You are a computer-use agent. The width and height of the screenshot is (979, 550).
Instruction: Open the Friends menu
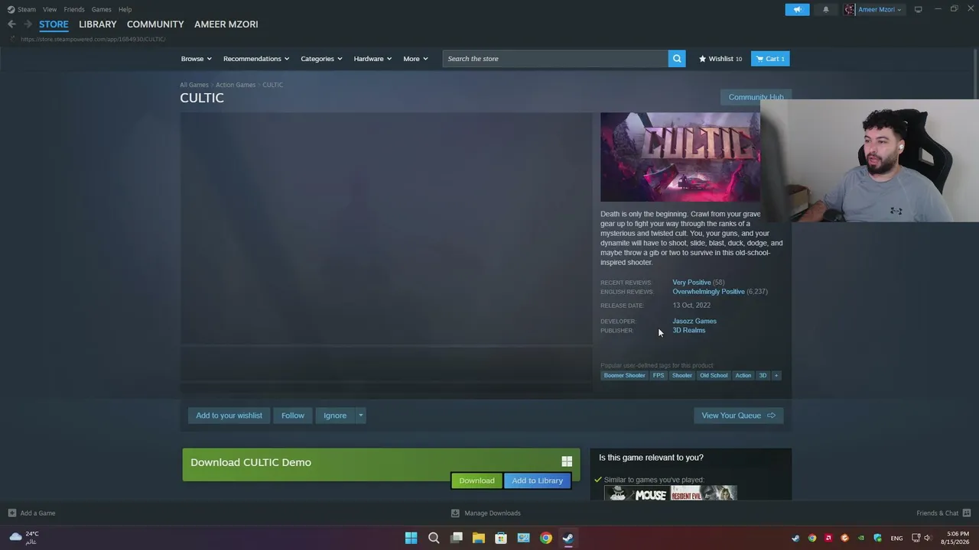74,9
